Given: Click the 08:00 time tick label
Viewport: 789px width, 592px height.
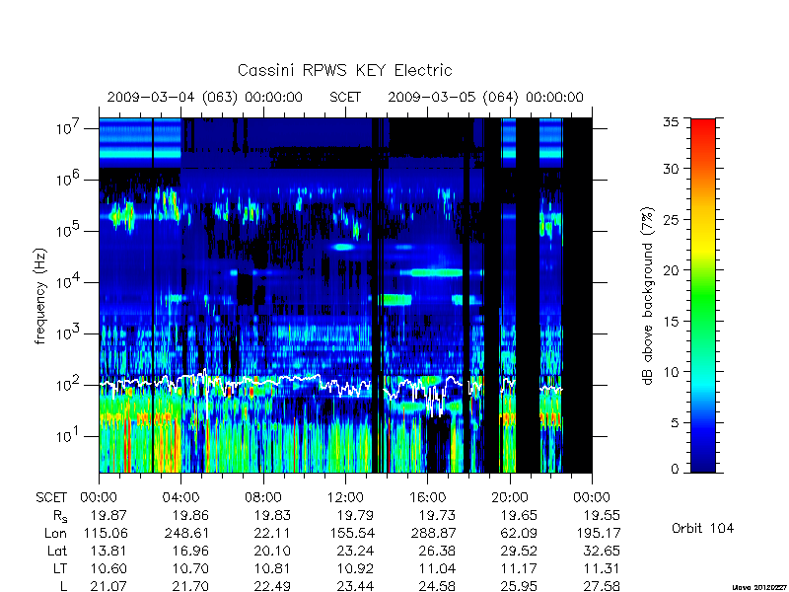Looking at the screenshot, I should tap(263, 498).
